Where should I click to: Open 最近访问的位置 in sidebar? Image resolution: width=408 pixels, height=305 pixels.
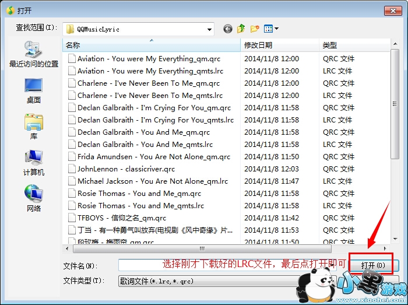34,54
